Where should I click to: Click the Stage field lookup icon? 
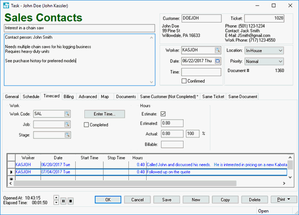(67, 135)
